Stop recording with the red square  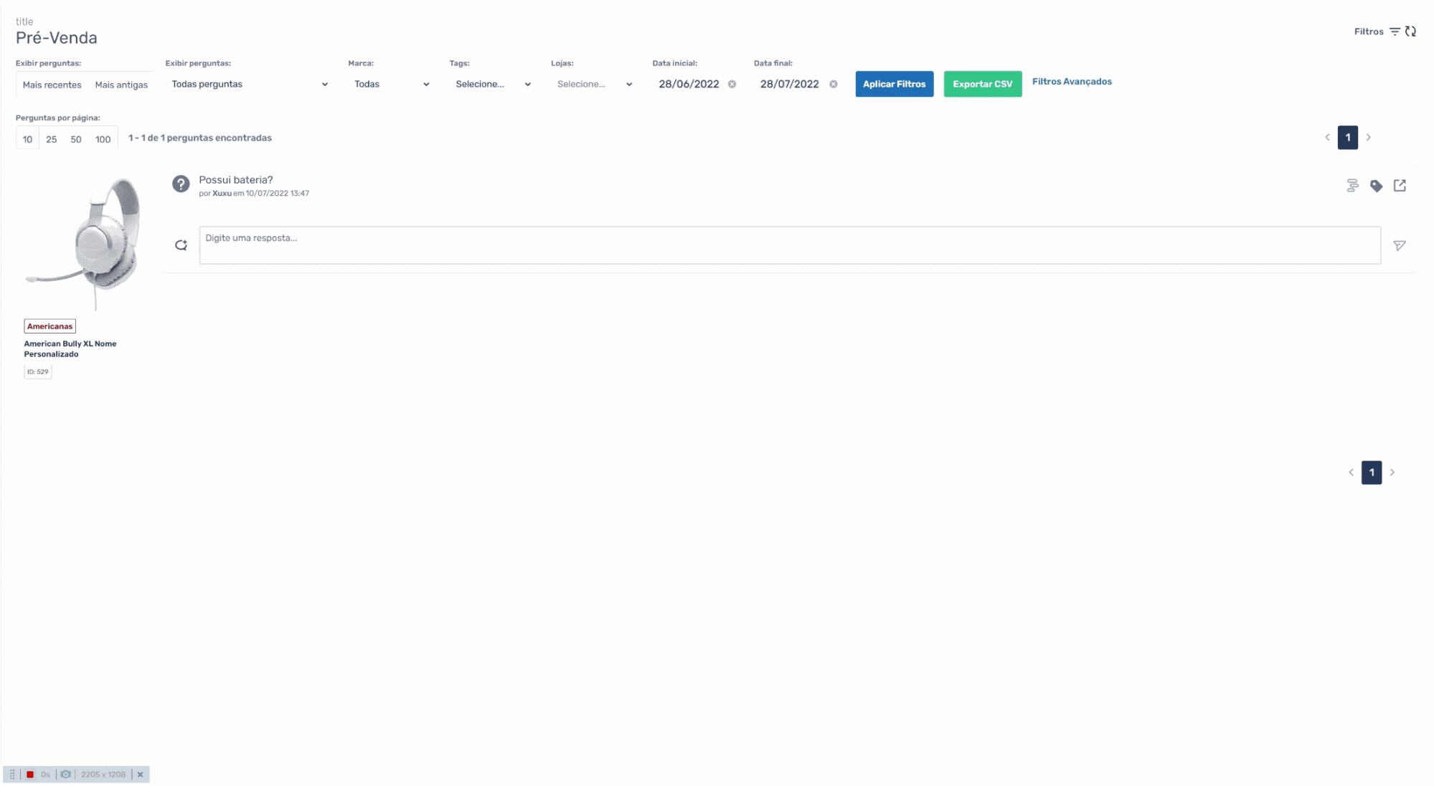[x=30, y=775]
